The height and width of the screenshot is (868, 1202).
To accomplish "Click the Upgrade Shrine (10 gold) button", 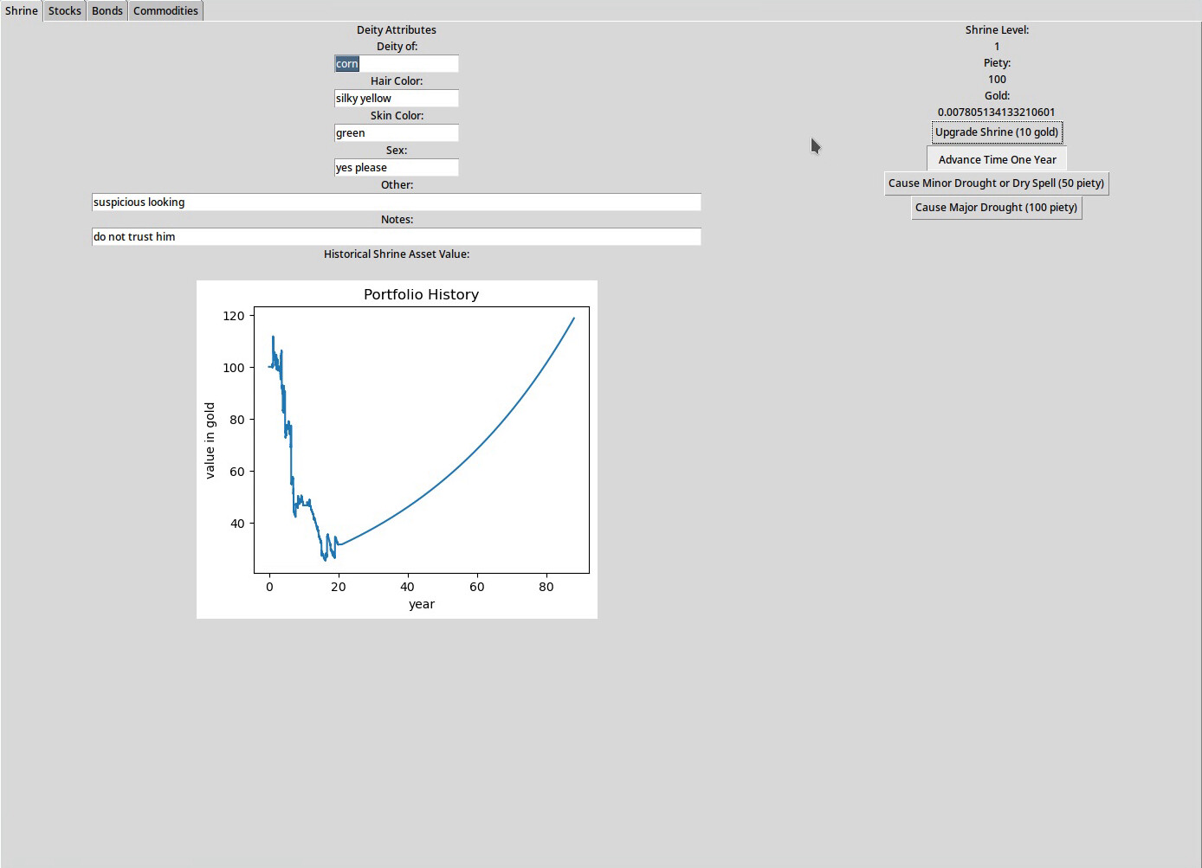I will point(997,132).
